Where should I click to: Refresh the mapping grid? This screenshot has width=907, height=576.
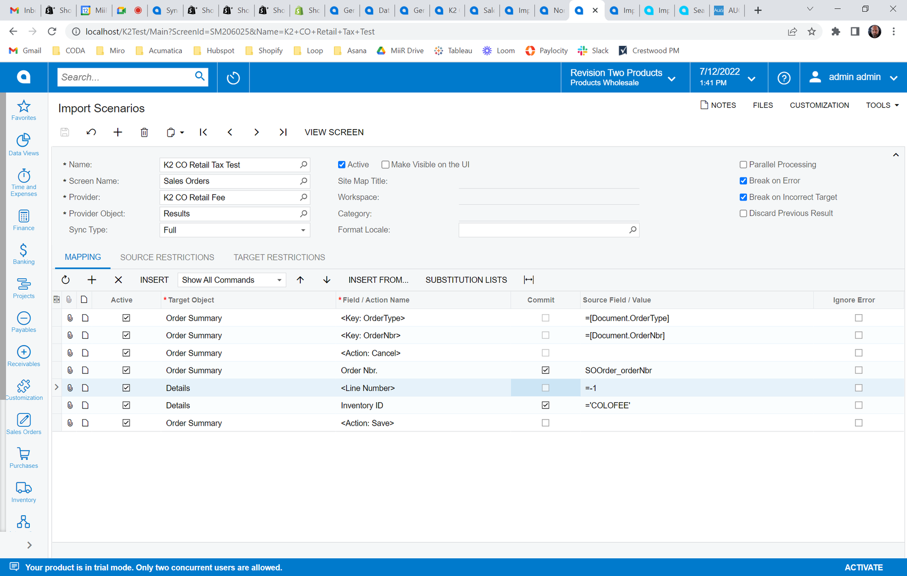point(66,280)
